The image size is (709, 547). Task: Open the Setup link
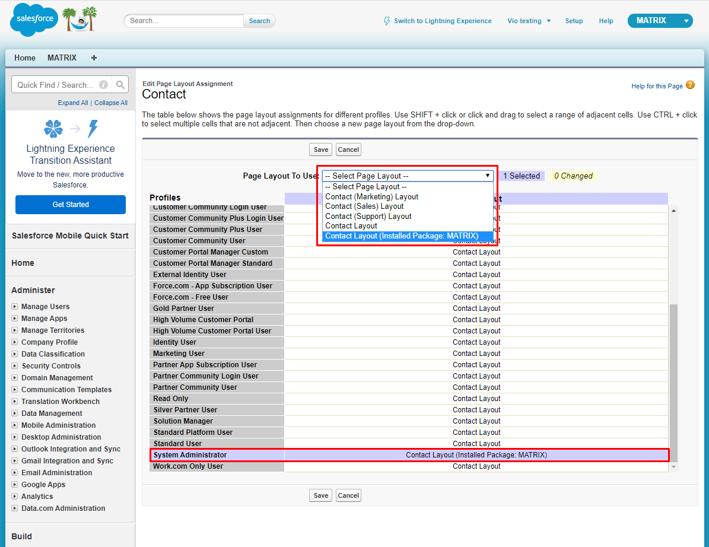pos(574,21)
